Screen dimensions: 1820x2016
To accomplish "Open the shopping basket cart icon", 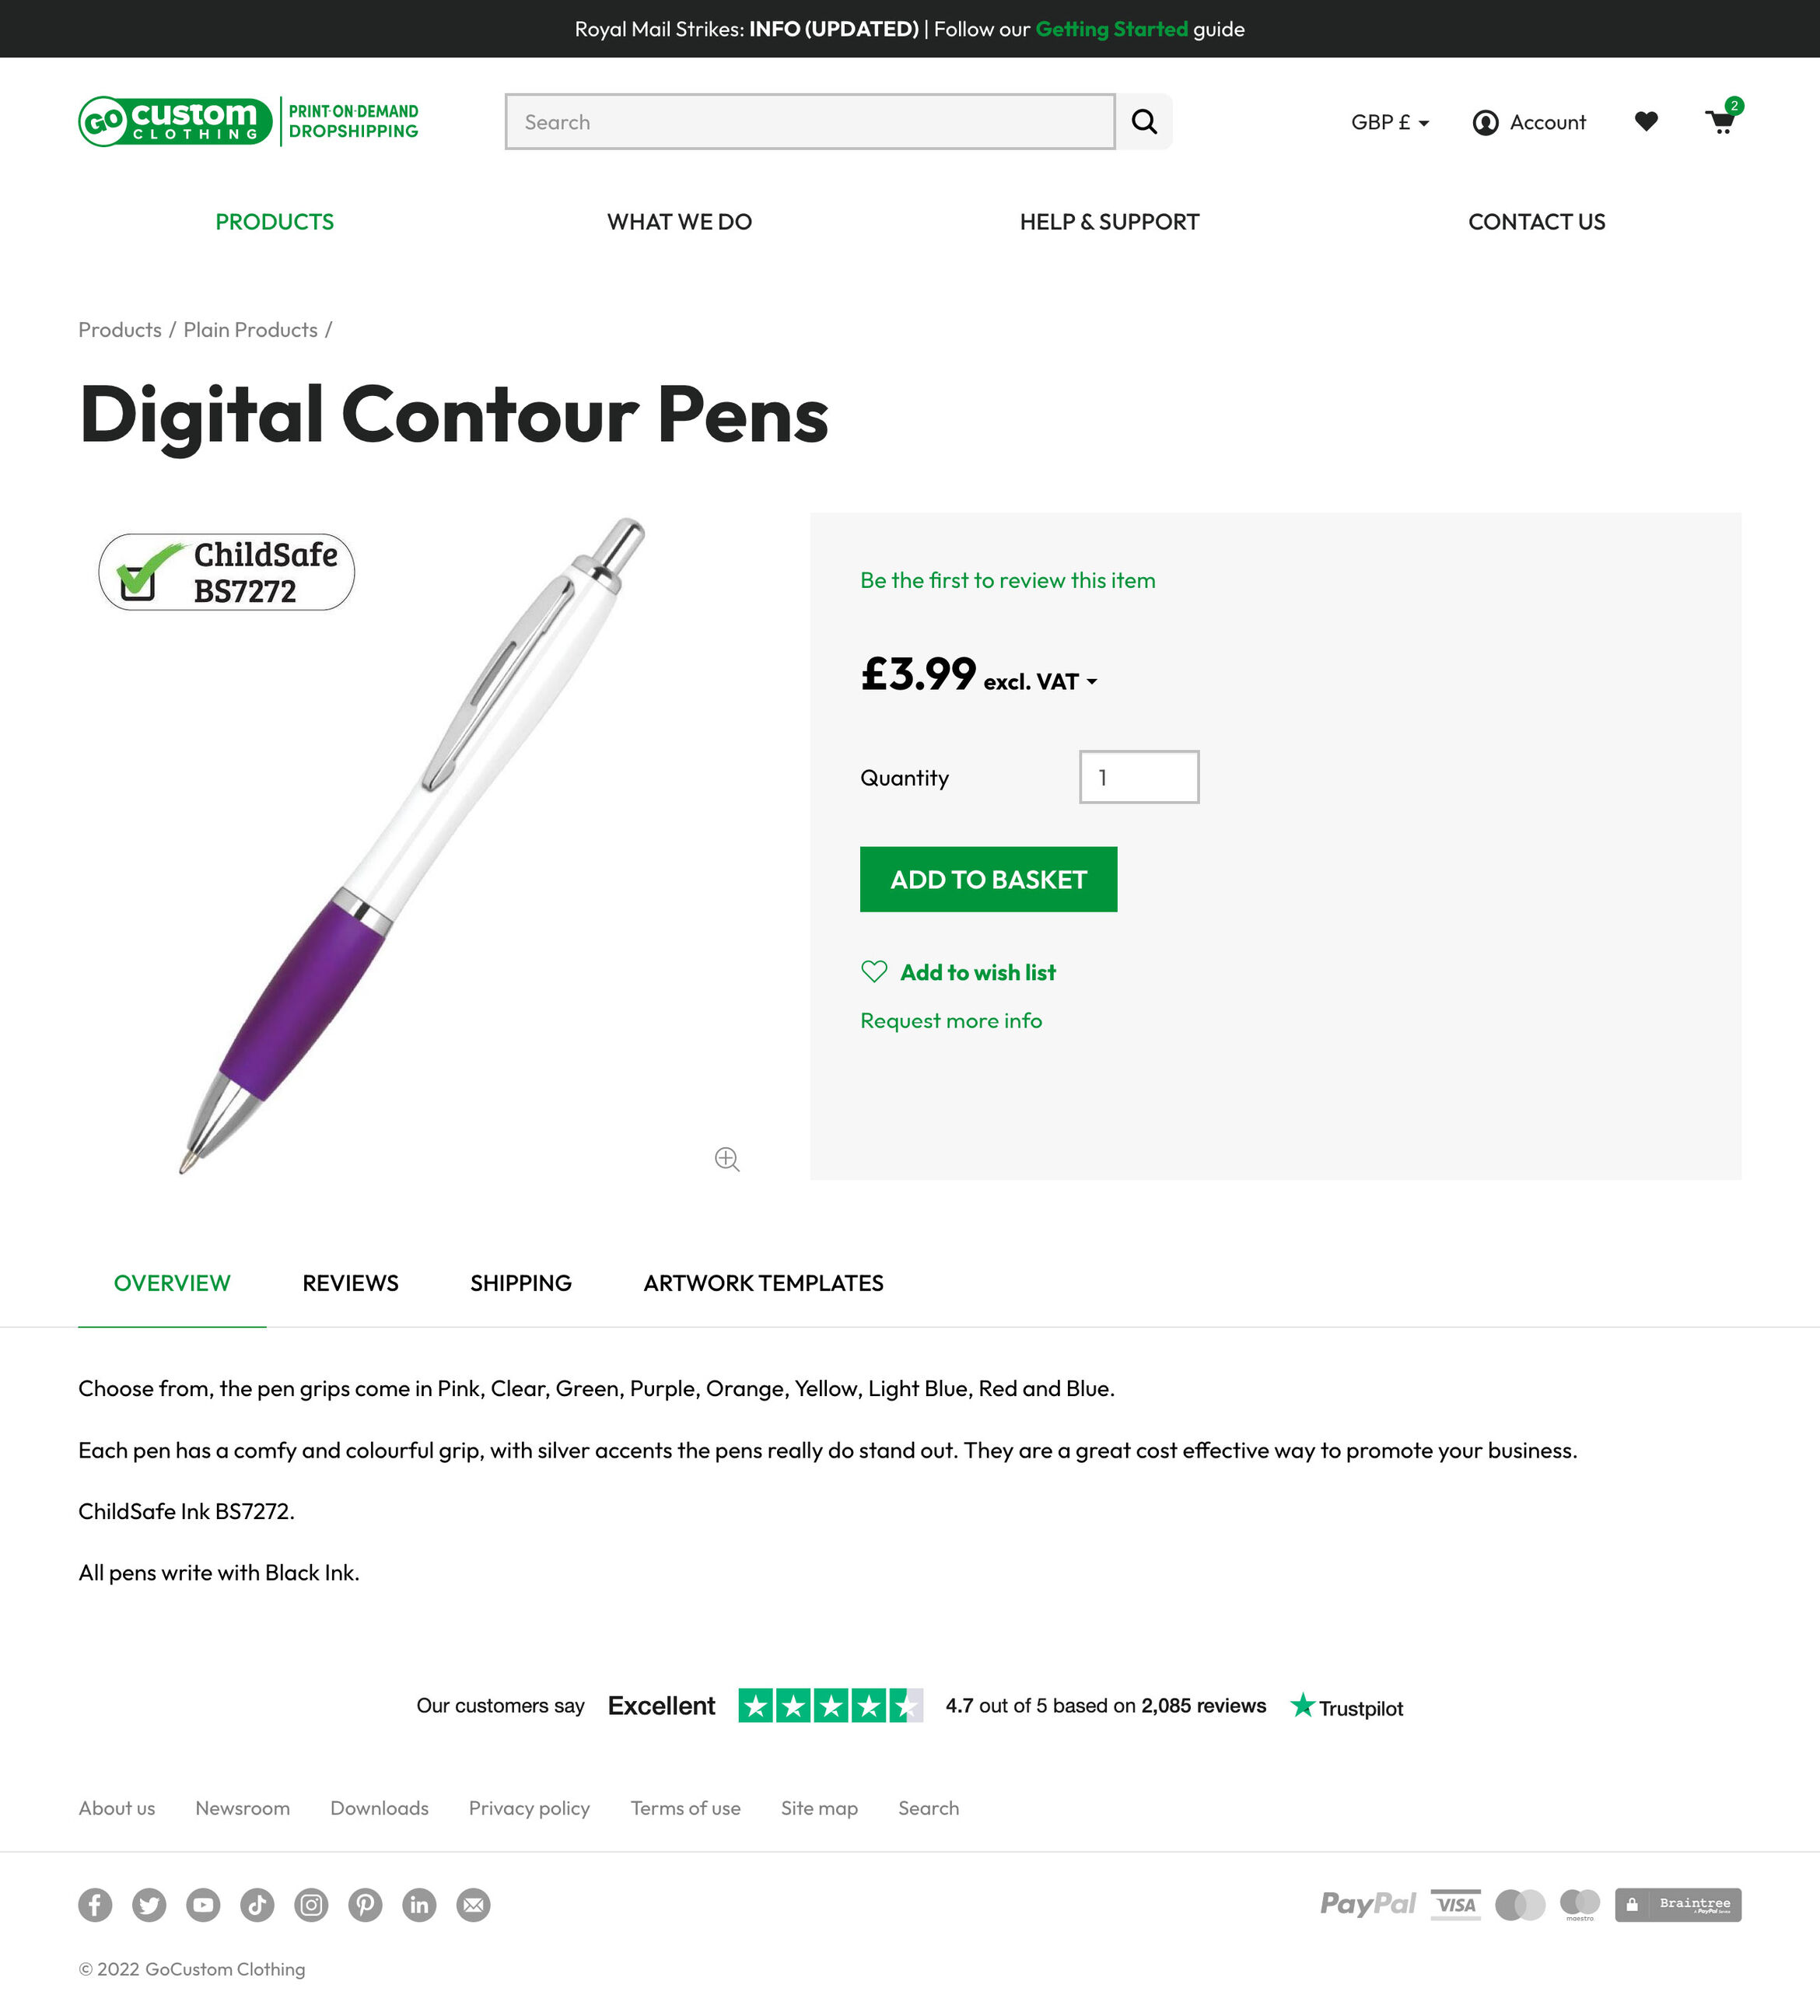I will point(1721,122).
